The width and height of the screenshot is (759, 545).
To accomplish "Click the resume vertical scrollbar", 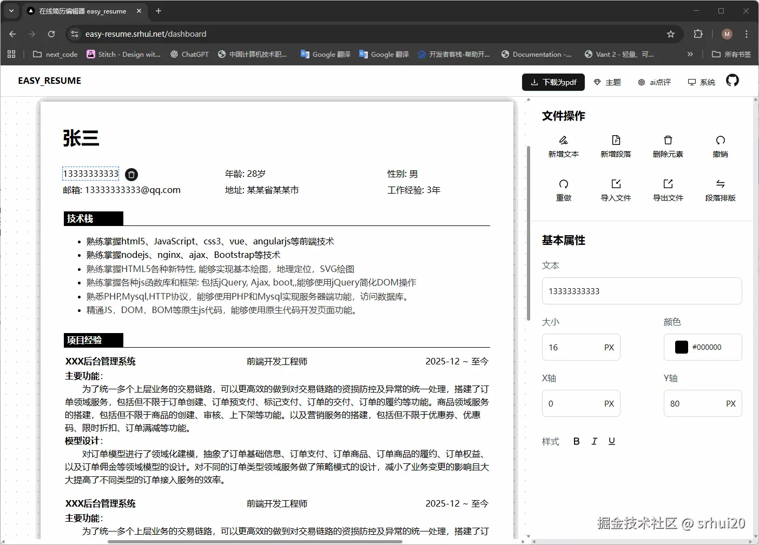I will 529,232.
